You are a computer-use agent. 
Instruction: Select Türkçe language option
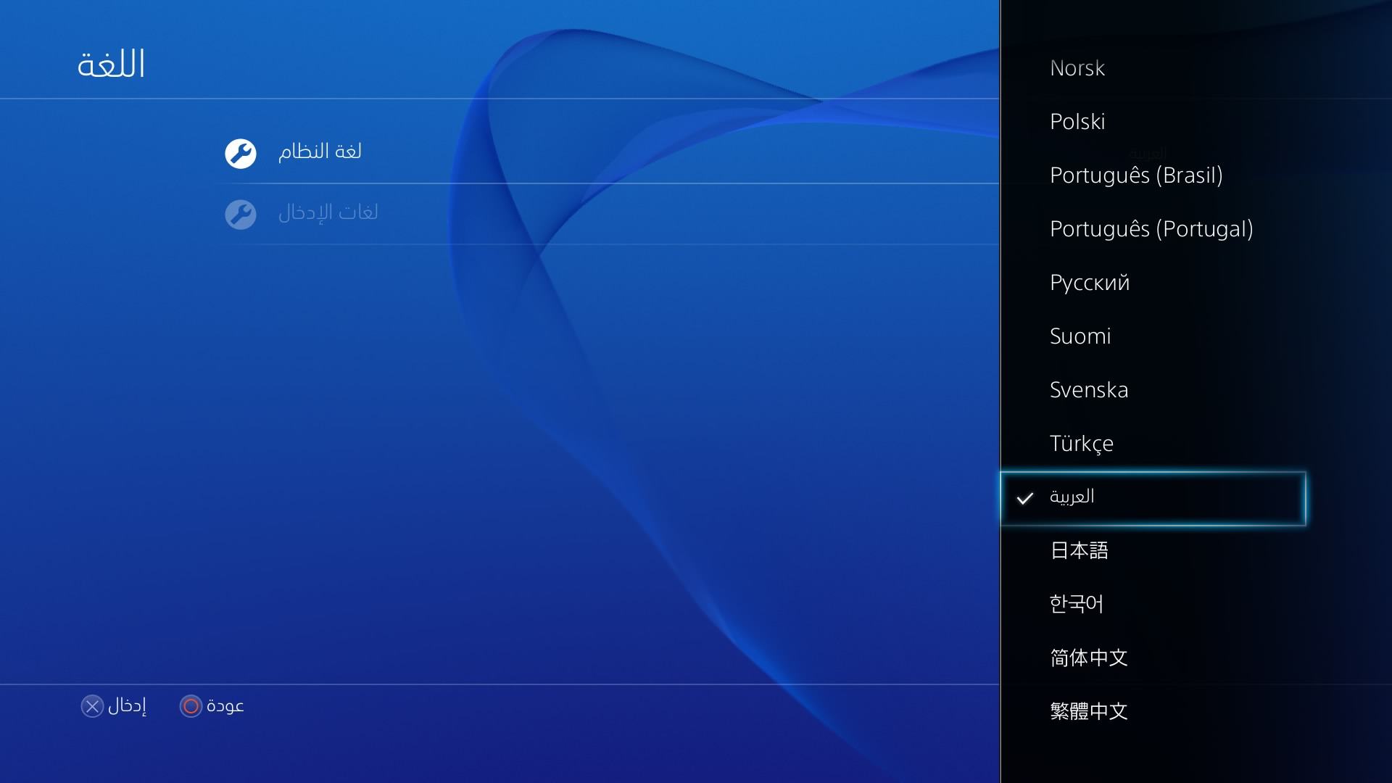[x=1082, y=444]
